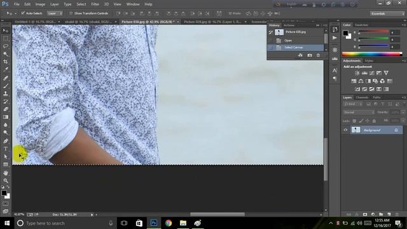This screenshot has width=407, height=229.
Task: Open the Image menu
Action: (40, 4)
